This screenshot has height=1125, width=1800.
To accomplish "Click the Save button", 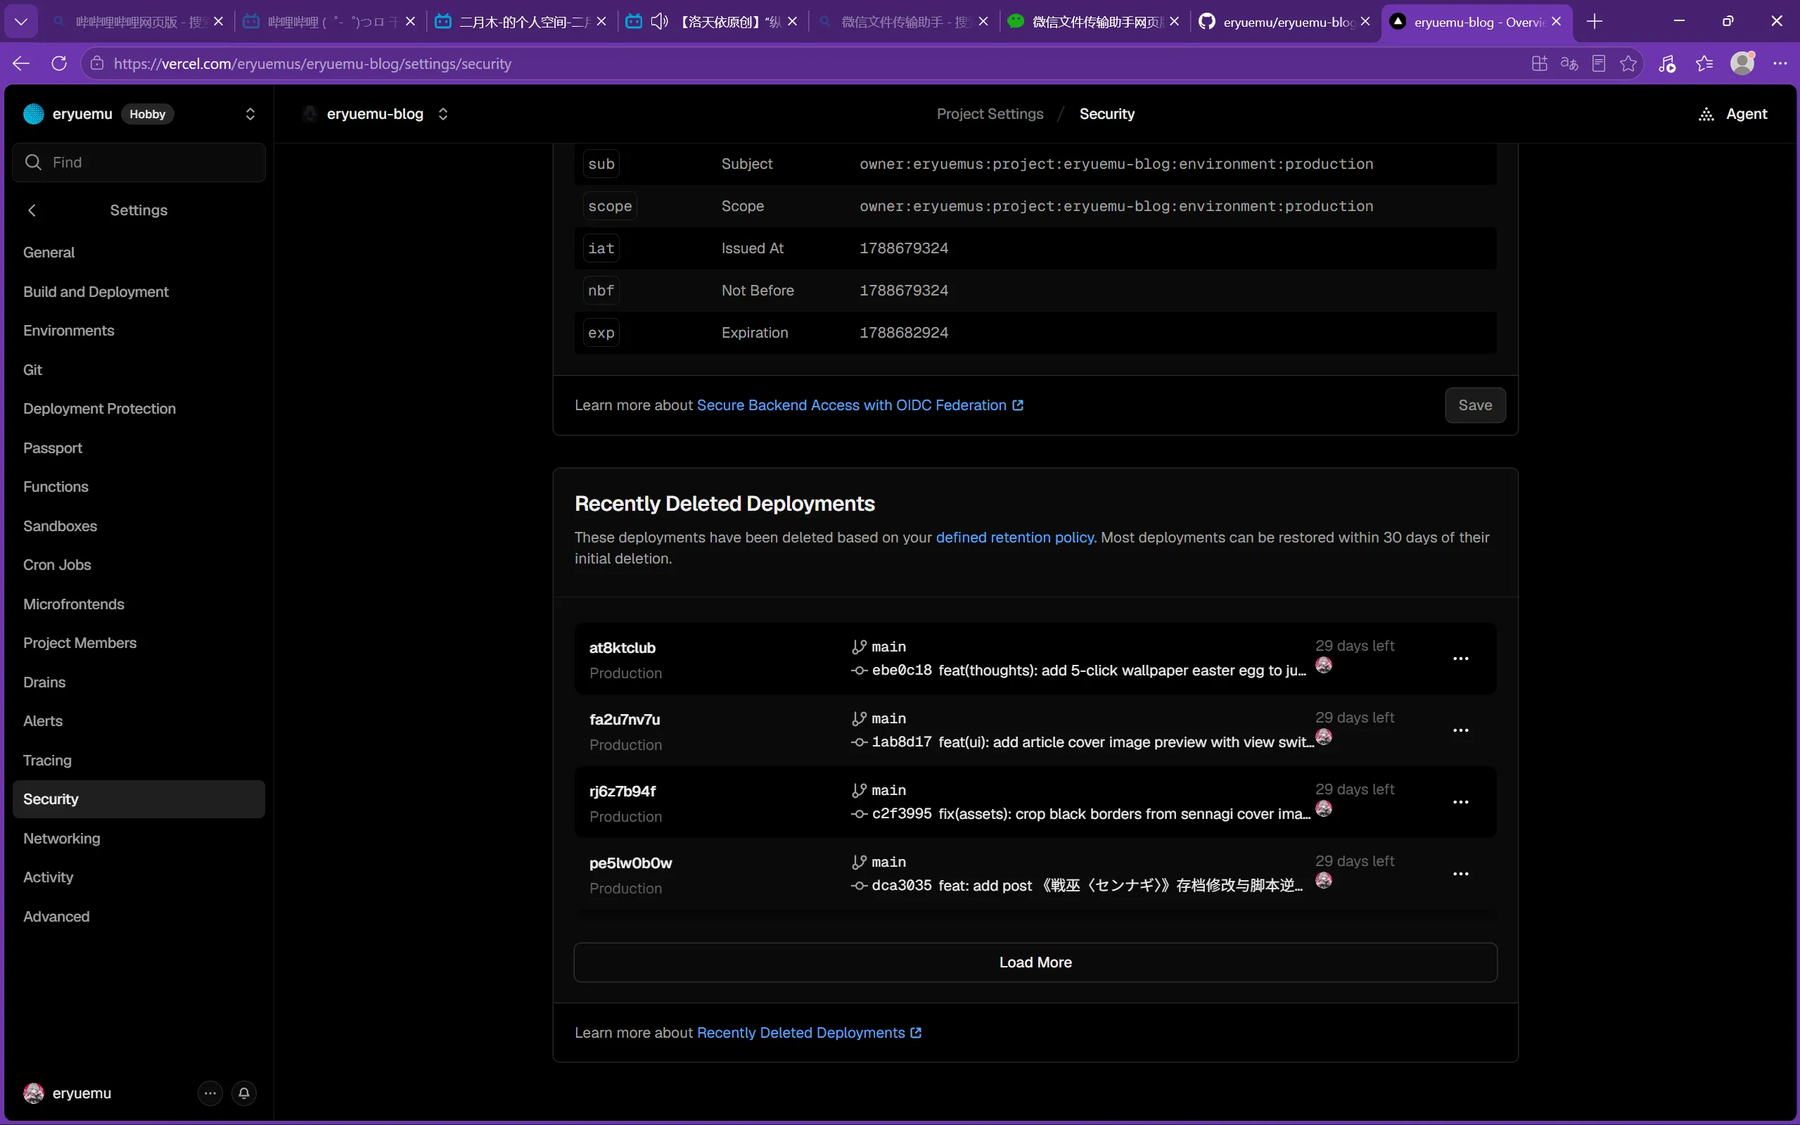I will pos(1475,405).
